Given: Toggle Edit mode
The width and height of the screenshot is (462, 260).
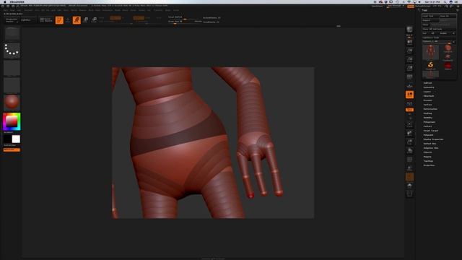Looking at the screenshot, I should coord(59,20).
